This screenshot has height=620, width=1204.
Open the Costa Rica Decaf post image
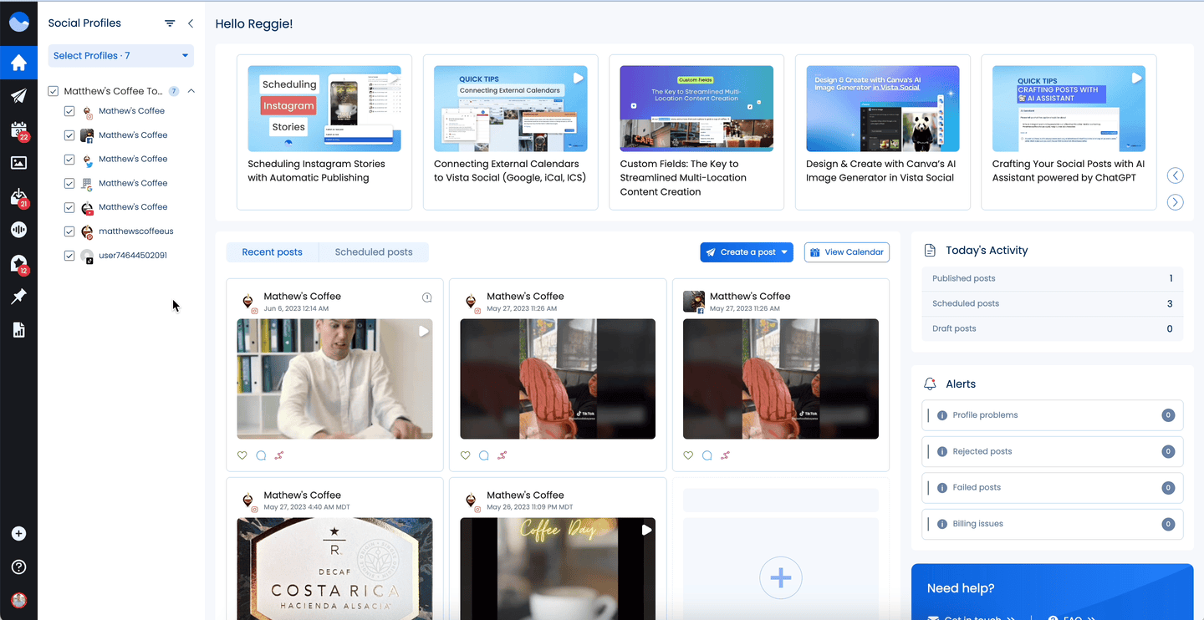click(334, 568)
